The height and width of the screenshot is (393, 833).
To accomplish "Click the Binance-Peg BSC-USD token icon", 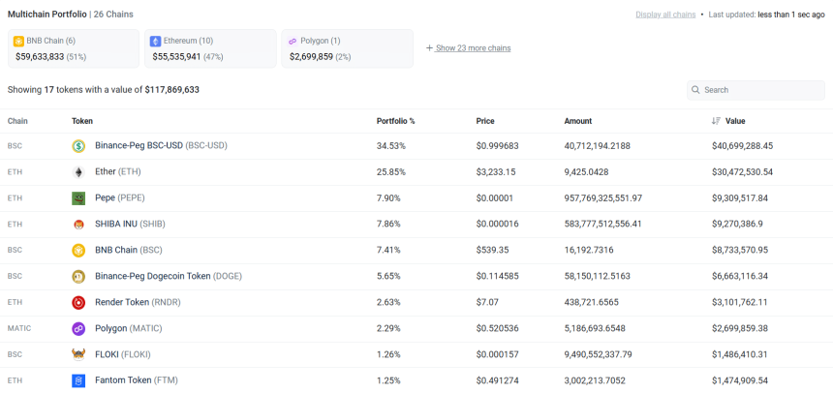I will point(78,146).
